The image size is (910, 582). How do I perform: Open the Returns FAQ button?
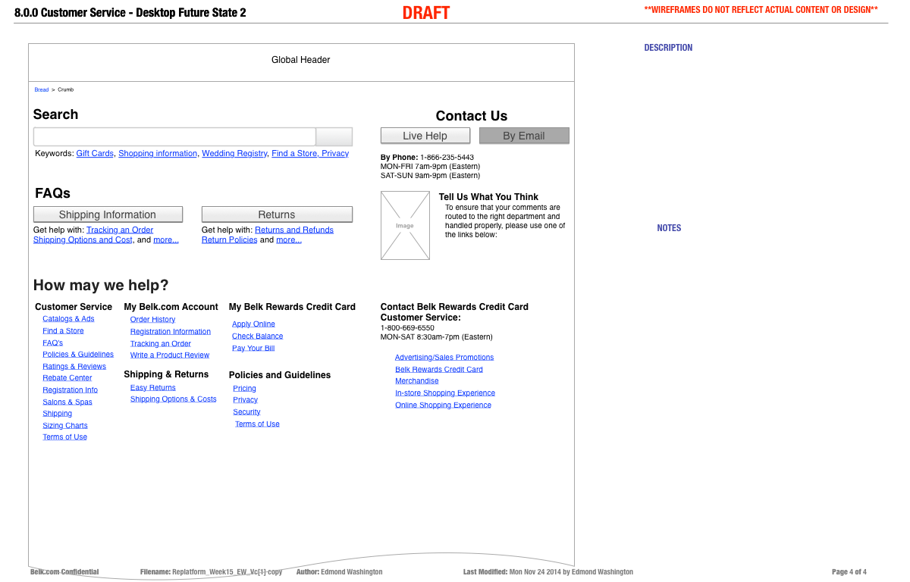(277, 214)
